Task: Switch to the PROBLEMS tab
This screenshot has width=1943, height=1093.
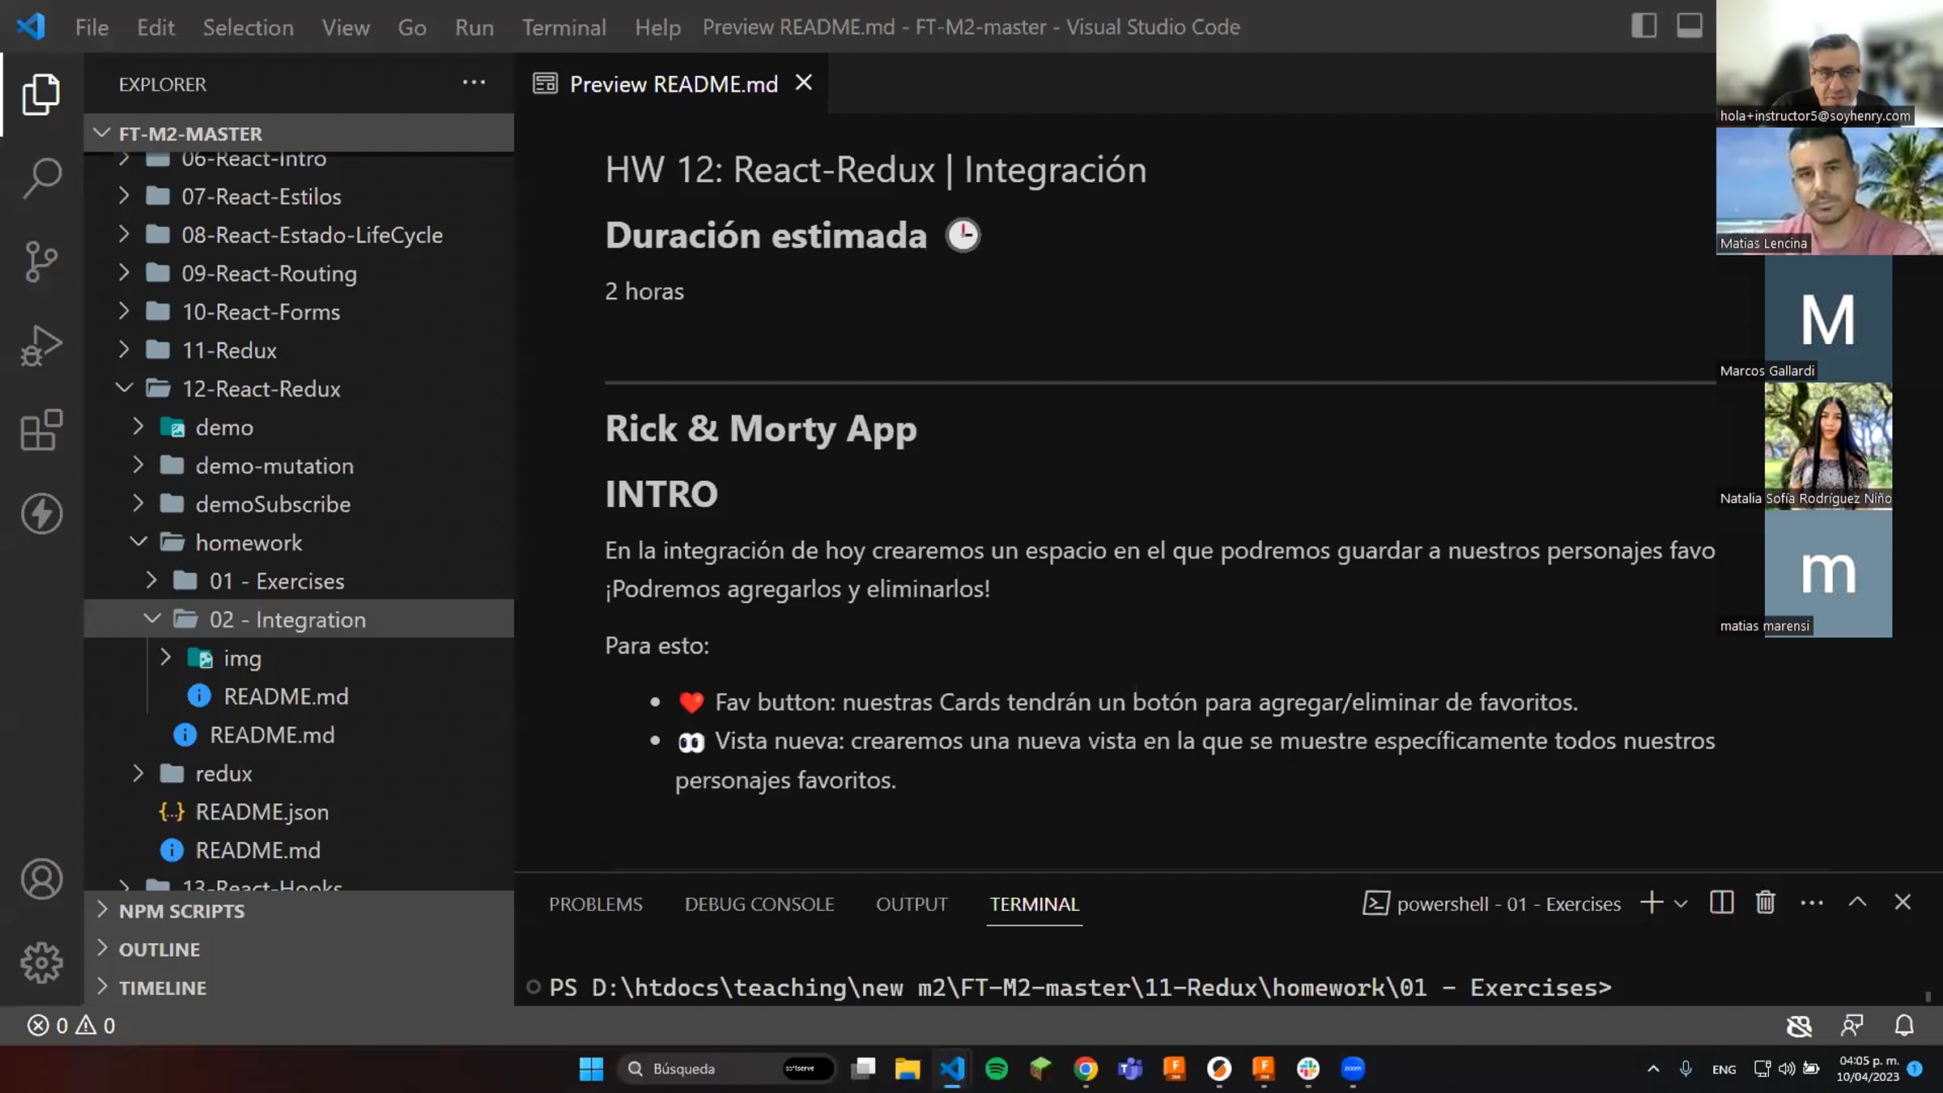Action: 595,904
